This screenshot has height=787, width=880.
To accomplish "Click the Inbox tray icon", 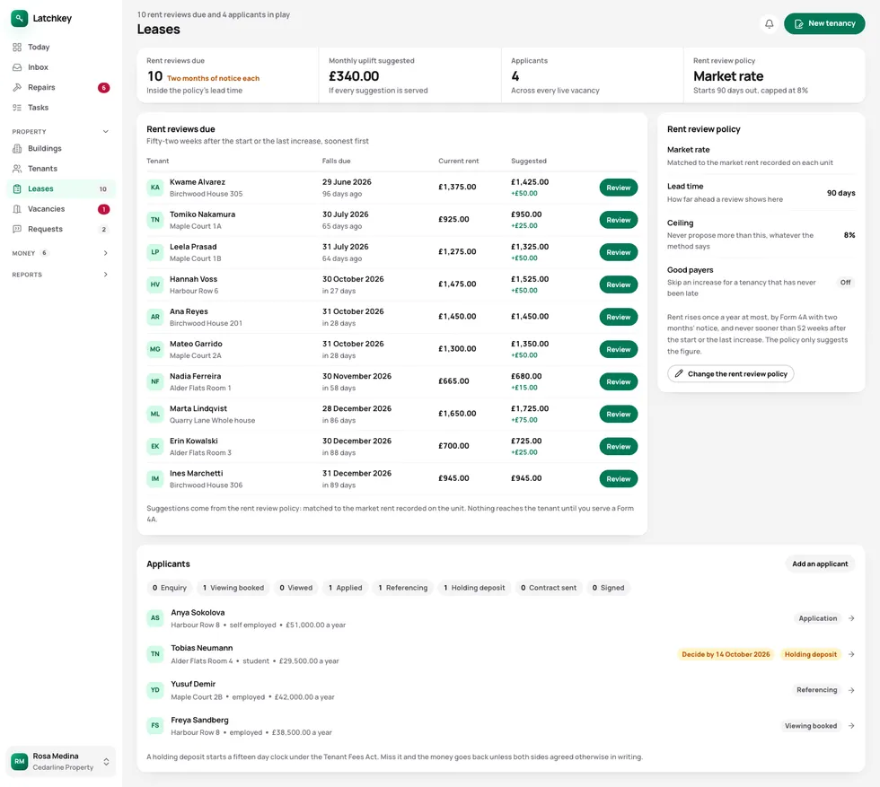I will (17, 67).
